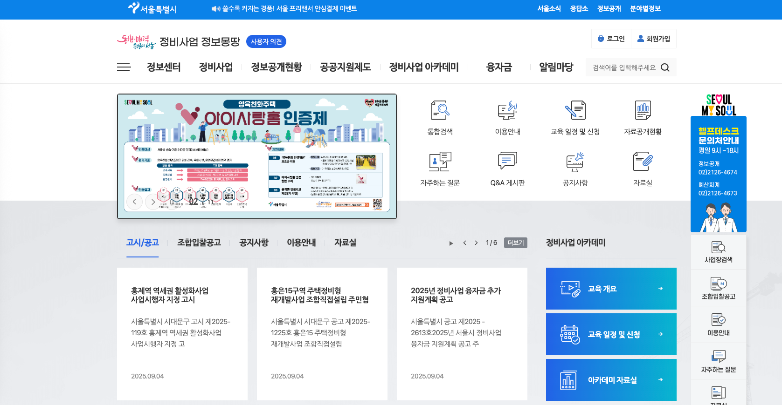The width and height of the screenshot is (782, 405).
Task: Open 홍제역 역세권 활성화사업 notice card
Action: coord(182,334)
